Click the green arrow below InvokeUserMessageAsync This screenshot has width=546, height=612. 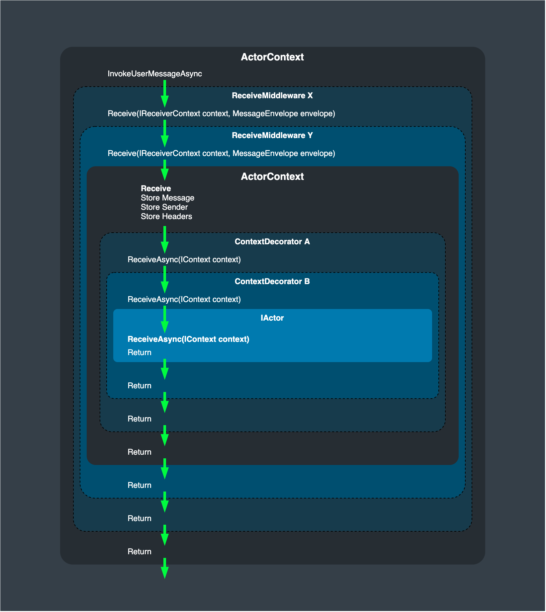click(164, 93)
